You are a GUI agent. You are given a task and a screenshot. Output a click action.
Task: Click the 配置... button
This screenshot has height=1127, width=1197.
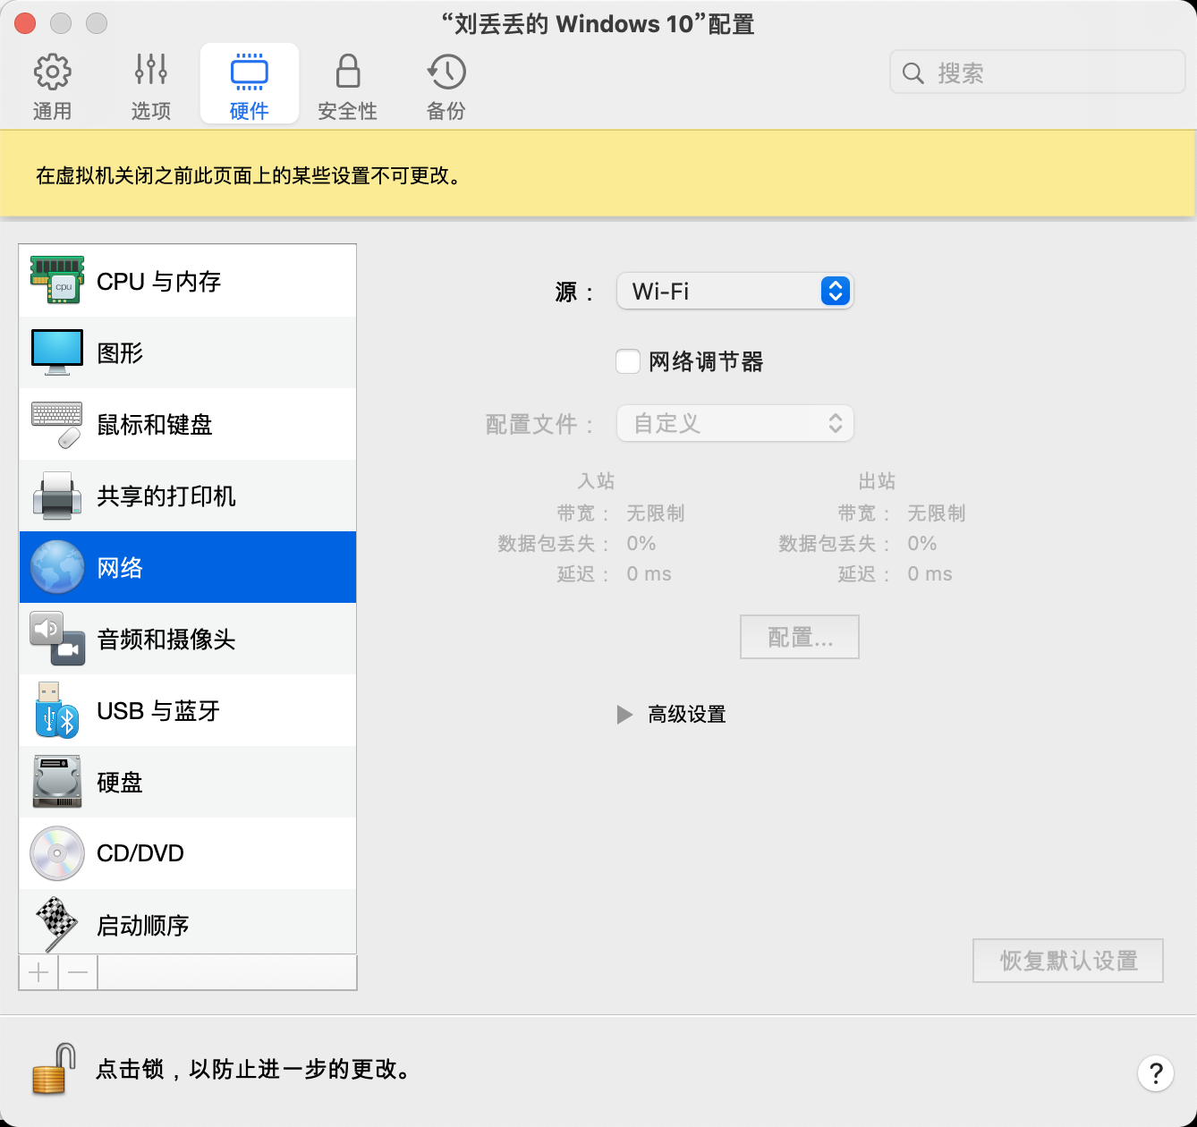(800, 637)
